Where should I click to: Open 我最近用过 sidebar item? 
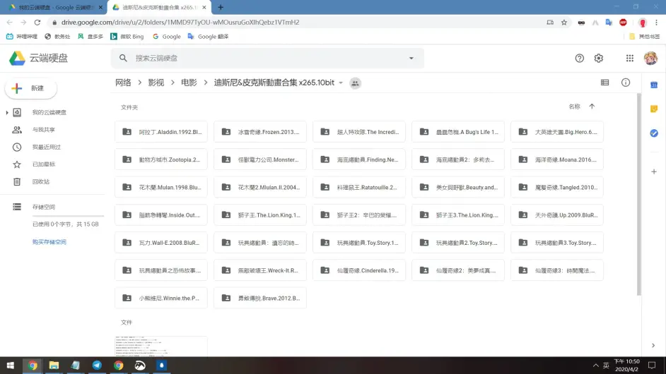46,147
